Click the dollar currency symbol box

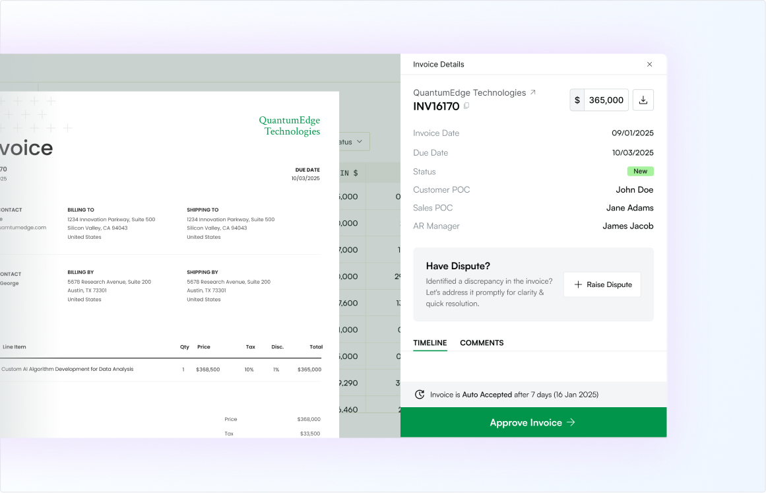577,100
